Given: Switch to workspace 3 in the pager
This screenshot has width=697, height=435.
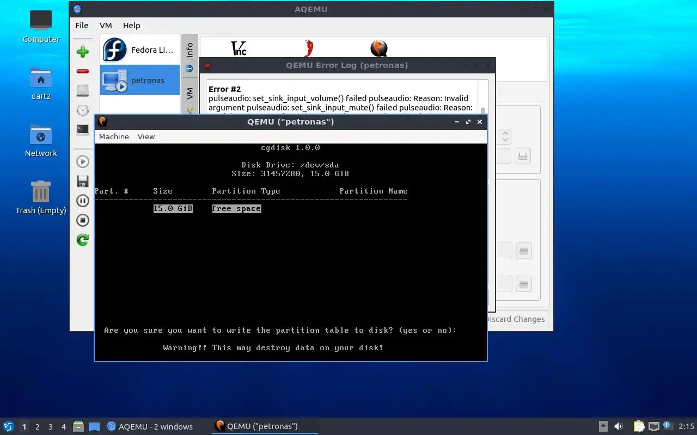Looking at the screenshot, I should (x=51, y=427).
